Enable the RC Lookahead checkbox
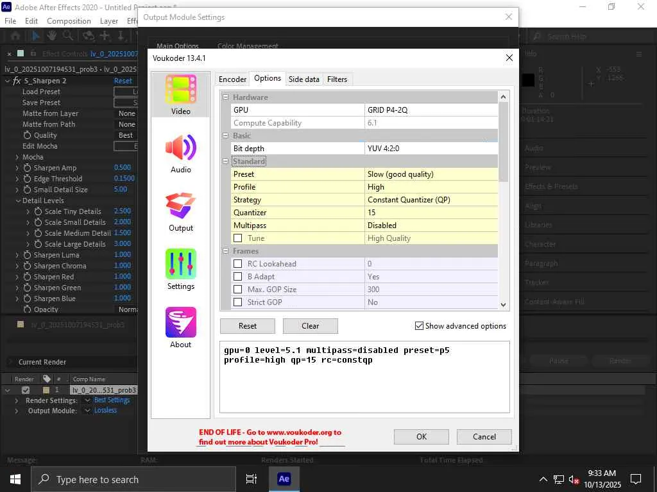 [x=237, y=263]
